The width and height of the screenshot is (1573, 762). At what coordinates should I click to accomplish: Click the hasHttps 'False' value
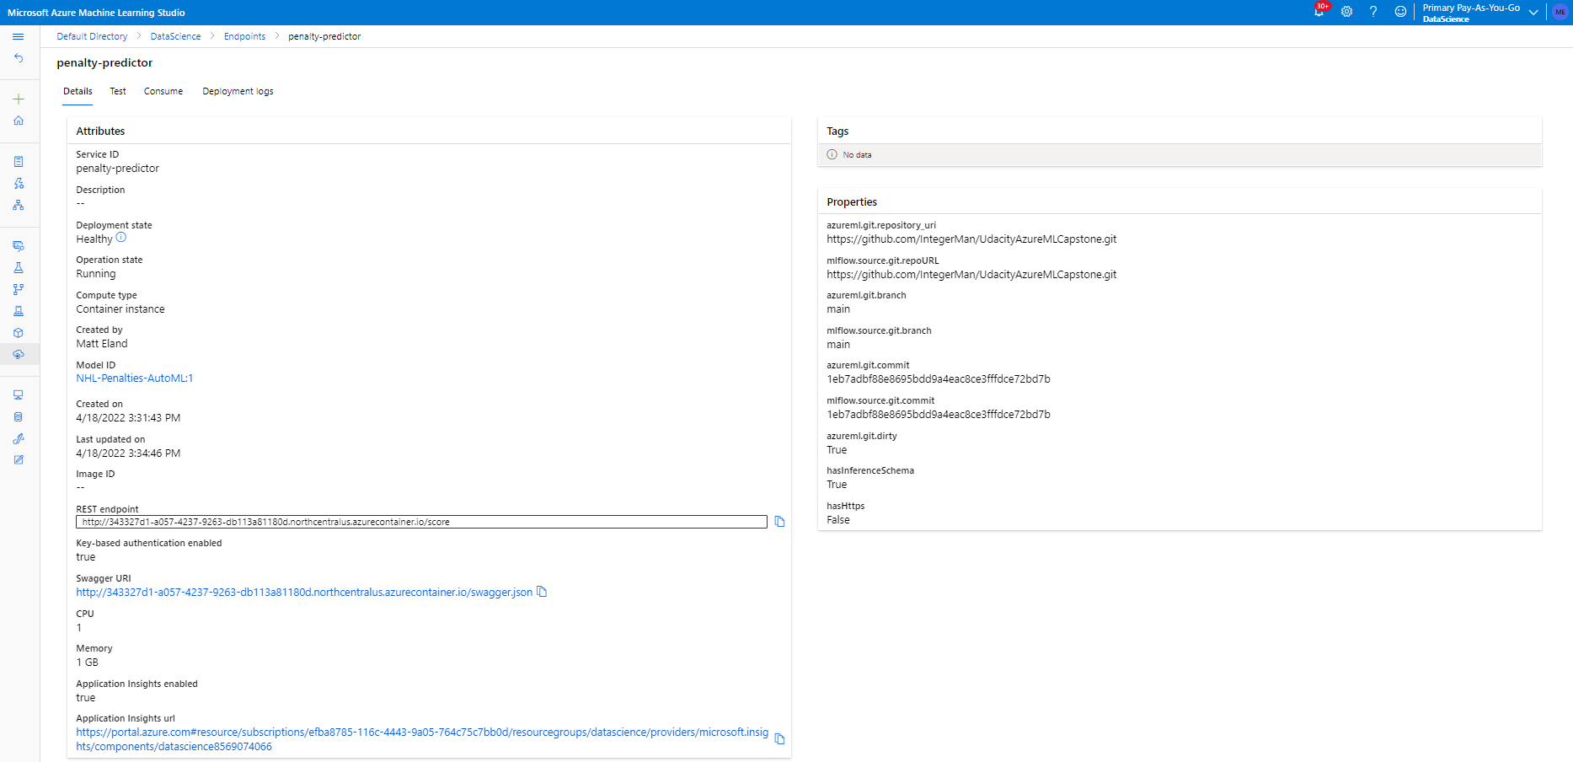click(x=838, y=520)
